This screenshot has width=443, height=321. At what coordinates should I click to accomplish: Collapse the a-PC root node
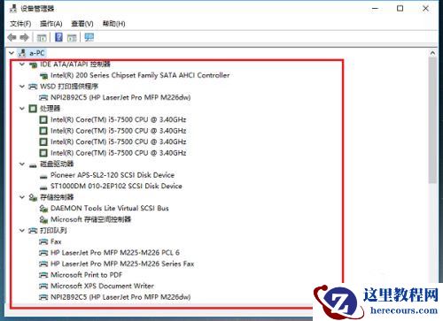tap(12, 53)
